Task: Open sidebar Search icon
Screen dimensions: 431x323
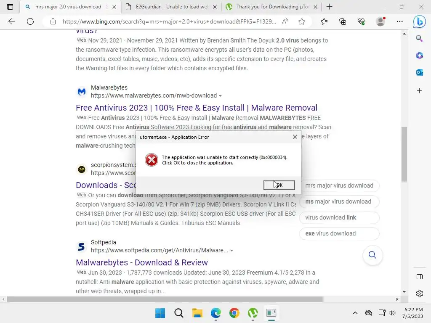Action: [419, 38]
